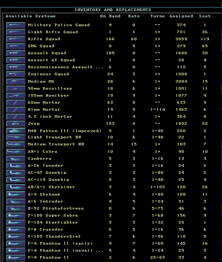The height and width of the screenshot is (262, 222).
Task: Click the F-4 Phantom II (naval) icon
Action: (x=16, y=251)
